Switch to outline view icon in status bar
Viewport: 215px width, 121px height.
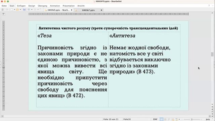point(169,119)
